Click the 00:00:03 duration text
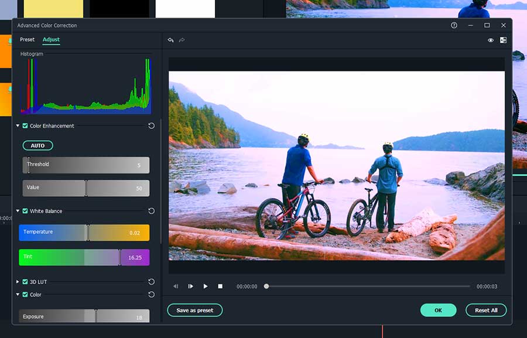The height and width of the screenshot is (338, 527). point(487,286)
